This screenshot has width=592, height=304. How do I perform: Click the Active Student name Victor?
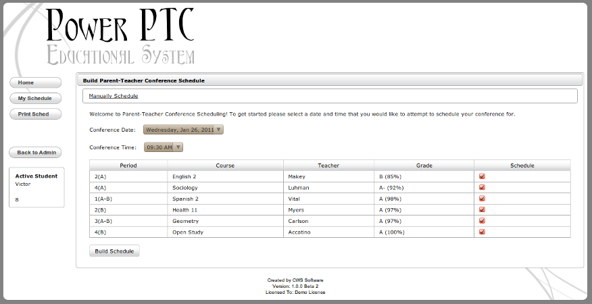pyautogui.click(x=23, y=184)
